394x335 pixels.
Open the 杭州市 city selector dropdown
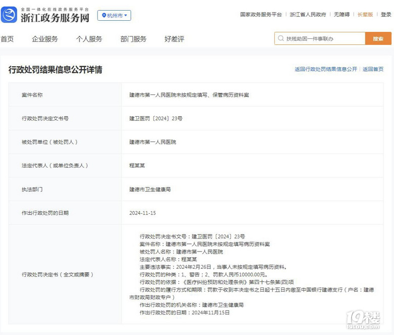[114, 15]
